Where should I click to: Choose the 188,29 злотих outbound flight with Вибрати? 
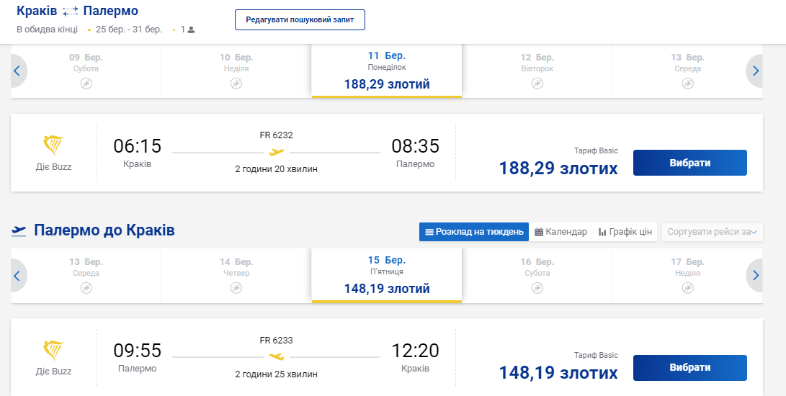coord(689,163)
